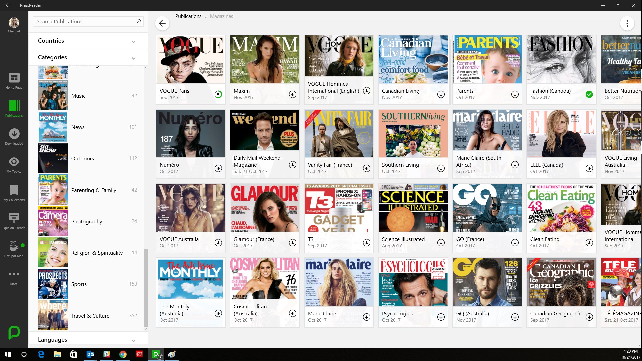The image size is (642, 361).
Task: Cancel the VOGUE Paris download in progress
Action: pyautogui.click(x=218, y=94)
